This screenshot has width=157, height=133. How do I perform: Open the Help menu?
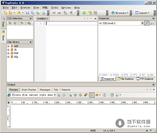(77, 8)
